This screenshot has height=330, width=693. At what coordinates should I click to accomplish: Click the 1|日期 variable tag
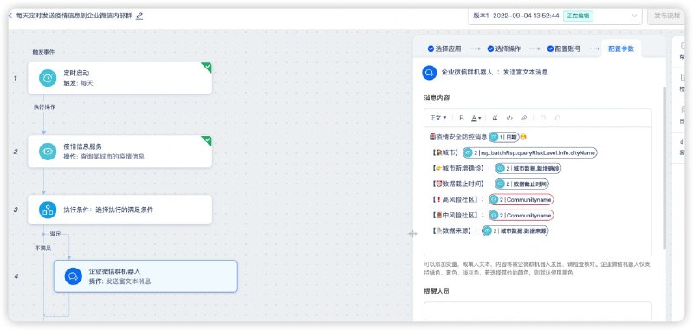click(x=504, y=138)
